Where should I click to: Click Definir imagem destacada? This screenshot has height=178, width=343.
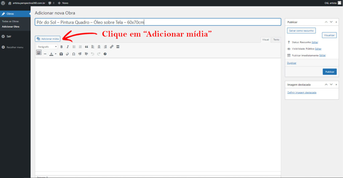302,93
